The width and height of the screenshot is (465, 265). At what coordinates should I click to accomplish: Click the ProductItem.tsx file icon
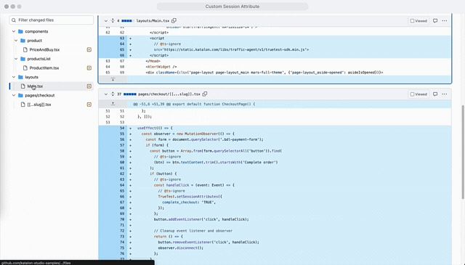point(25,68)
